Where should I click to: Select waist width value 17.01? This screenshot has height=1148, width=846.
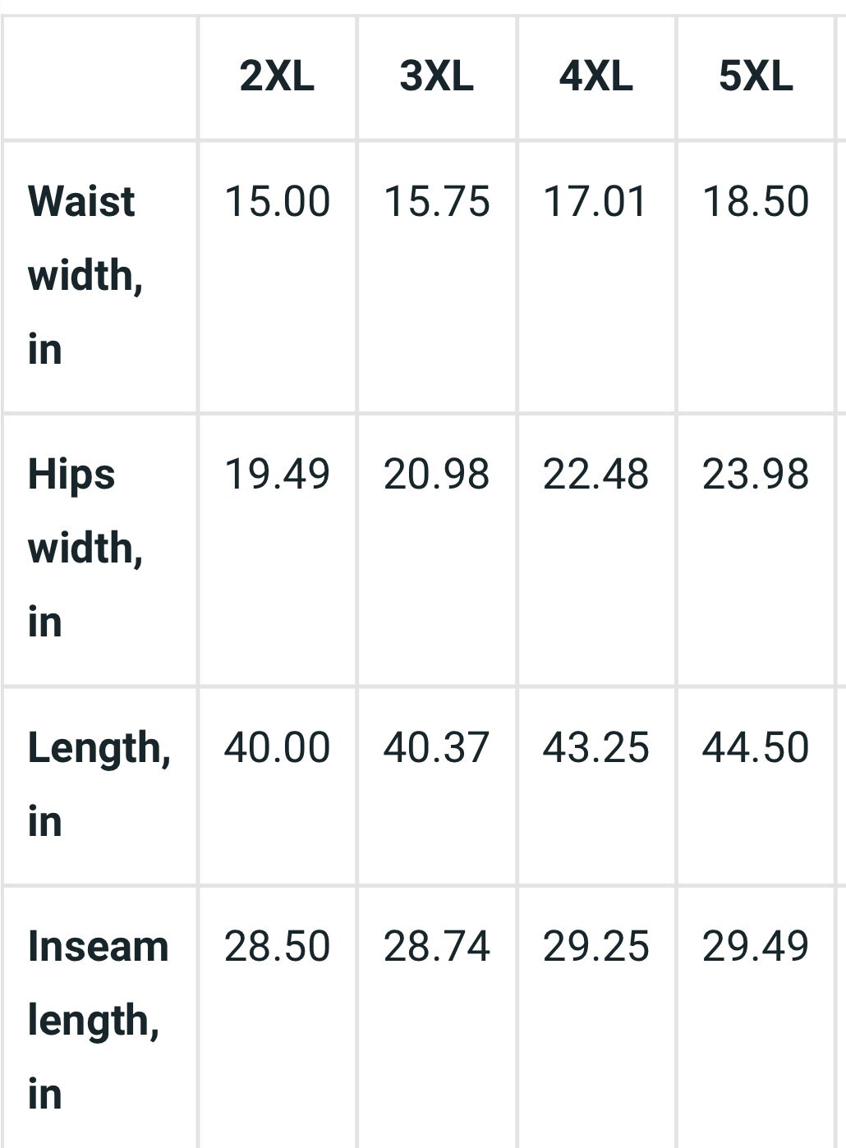click(595, 202)
